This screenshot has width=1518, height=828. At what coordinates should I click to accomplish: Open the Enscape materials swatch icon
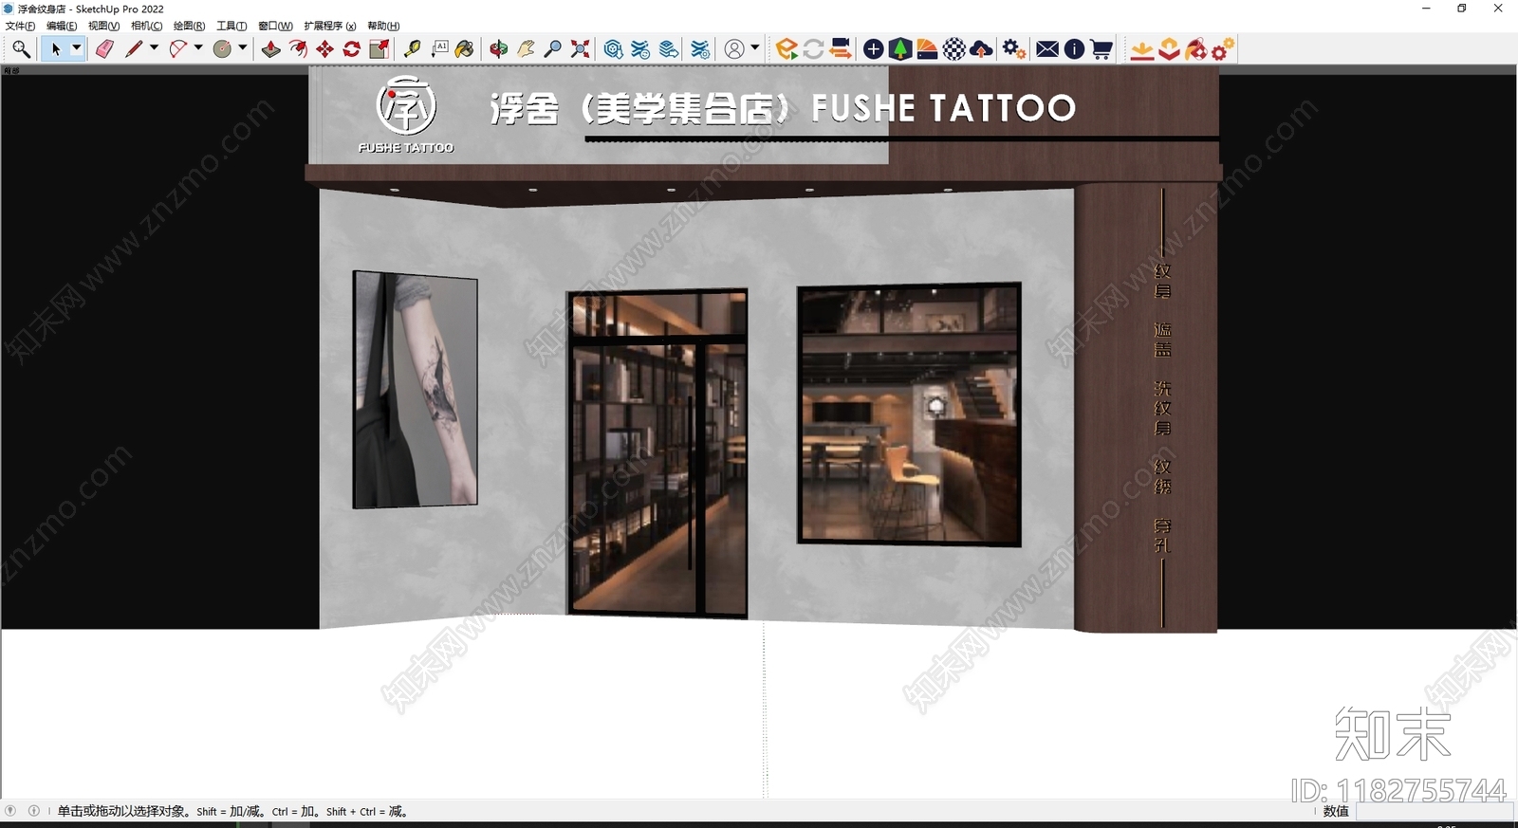pyautogui.click(x=928, y=49)
